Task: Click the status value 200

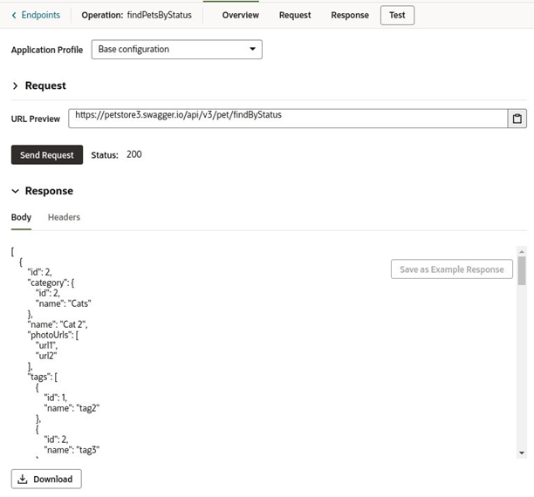Action: [x=134, y=154]
